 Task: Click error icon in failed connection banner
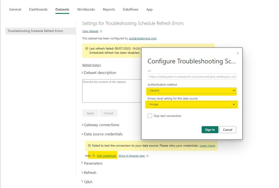[89, 146]
